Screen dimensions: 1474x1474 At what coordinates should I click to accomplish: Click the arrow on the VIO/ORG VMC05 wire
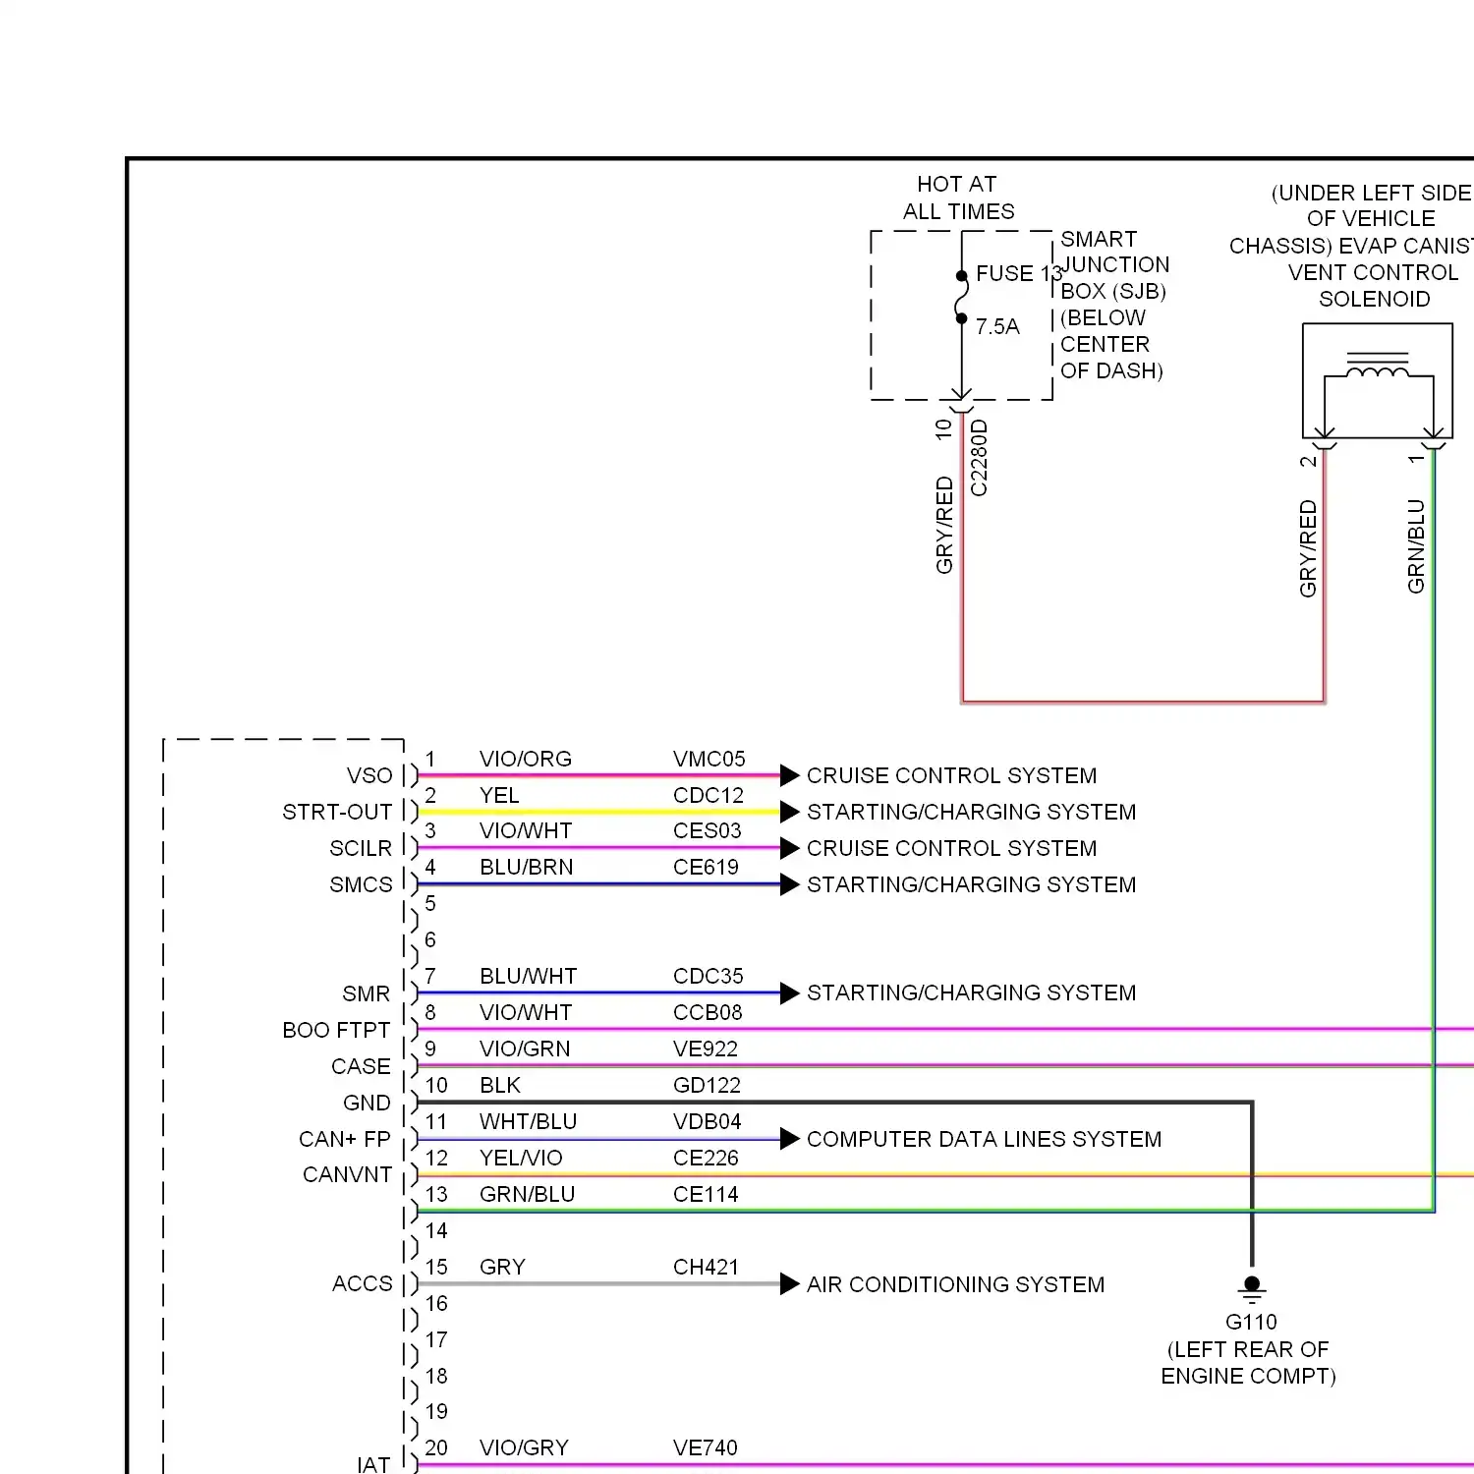790,775
